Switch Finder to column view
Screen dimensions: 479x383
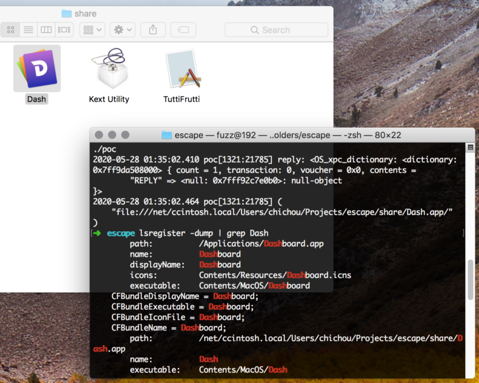point(46,30)
